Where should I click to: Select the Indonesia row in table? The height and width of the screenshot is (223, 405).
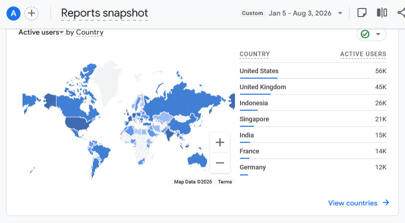pyautogui.click(x=313, y=103)
